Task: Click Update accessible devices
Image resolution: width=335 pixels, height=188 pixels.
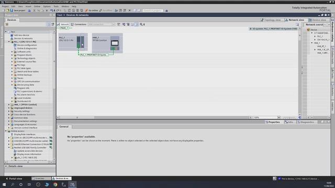Action: [x=30, y=151]
